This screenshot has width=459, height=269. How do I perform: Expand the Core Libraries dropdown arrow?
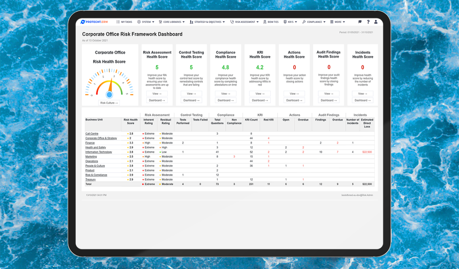184,22
